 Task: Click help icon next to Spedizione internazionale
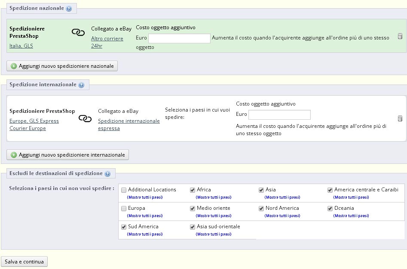[x=81, y=85]
